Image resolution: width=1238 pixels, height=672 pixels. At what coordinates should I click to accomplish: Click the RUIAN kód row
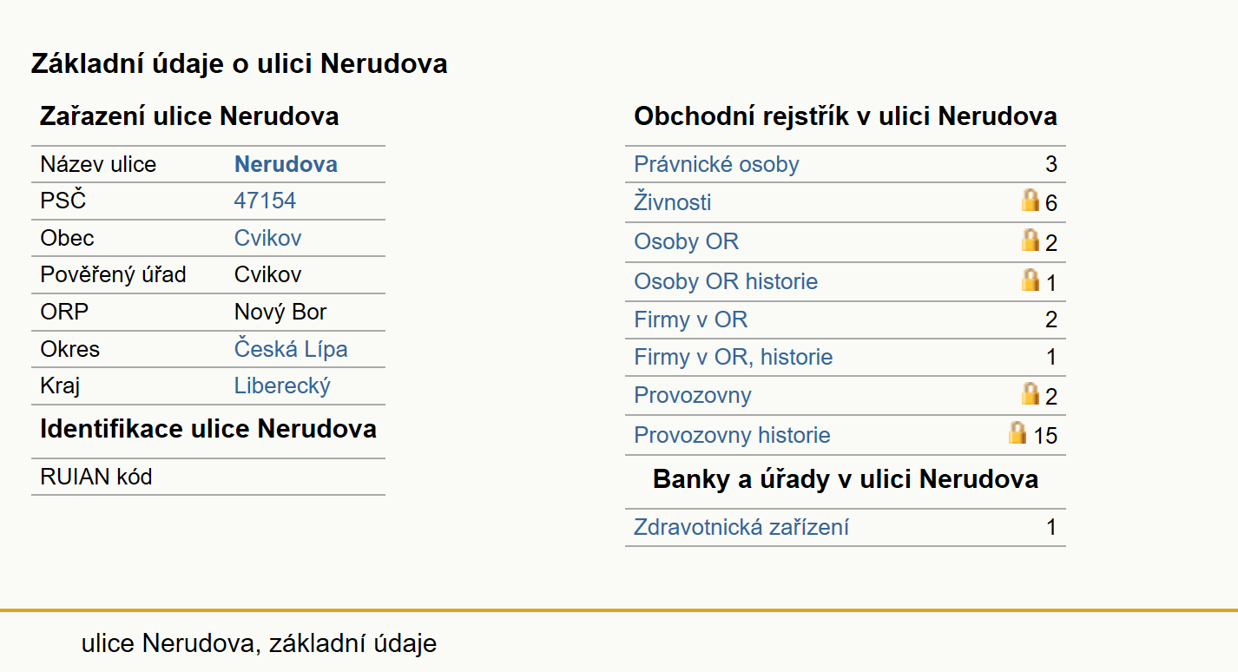point(208,477)
